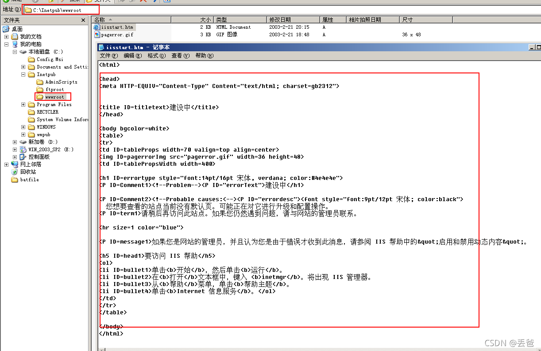Click the "36 x 48" dimensions cell
Image resolution: width=541 pixels, height=351 pixels.
tap(411, 34)
